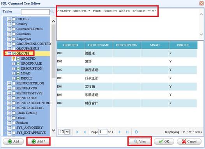Expand the Orders table node
205x149 pixels.
(x=5, y=118)
